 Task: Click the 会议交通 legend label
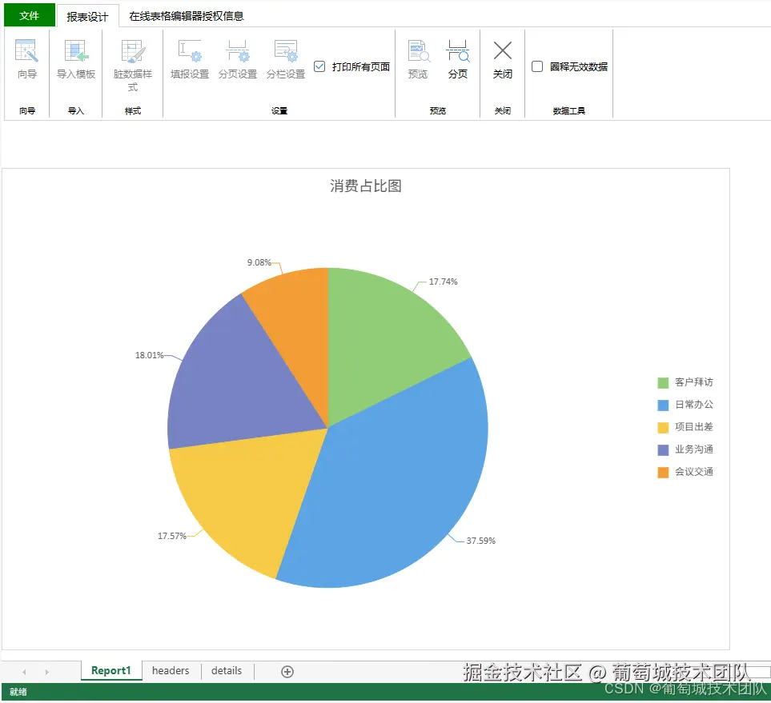[x=694, y=472]
